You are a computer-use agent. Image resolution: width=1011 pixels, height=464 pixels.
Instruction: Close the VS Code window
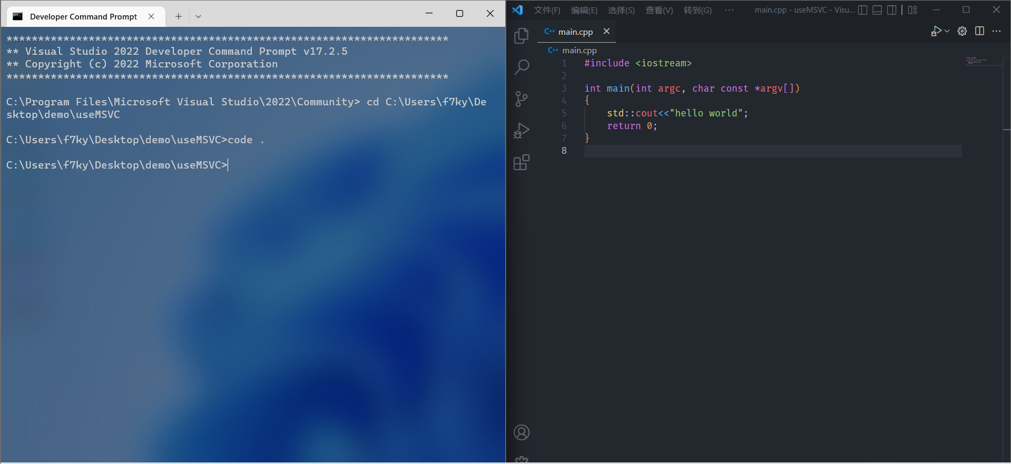coord(996,10)
